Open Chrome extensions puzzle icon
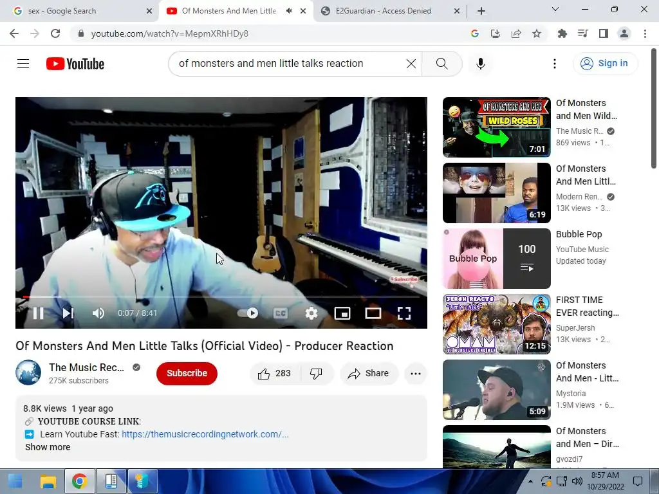Screen dimensions: 659x494 [562, 33]
